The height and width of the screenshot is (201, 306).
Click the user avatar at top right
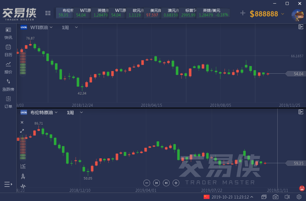(x=297, y=15)
